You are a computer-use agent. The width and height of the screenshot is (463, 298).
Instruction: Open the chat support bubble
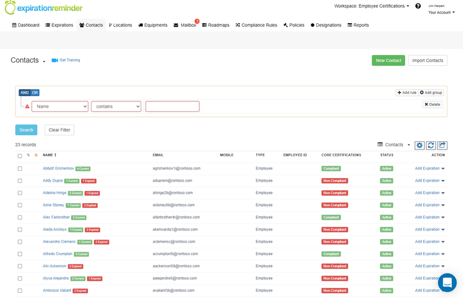coord(447,282)
